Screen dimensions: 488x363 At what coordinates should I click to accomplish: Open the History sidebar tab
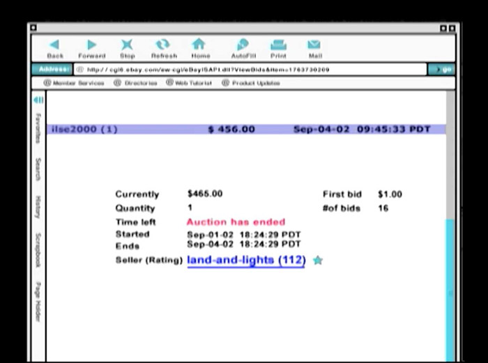pos(38,207)
